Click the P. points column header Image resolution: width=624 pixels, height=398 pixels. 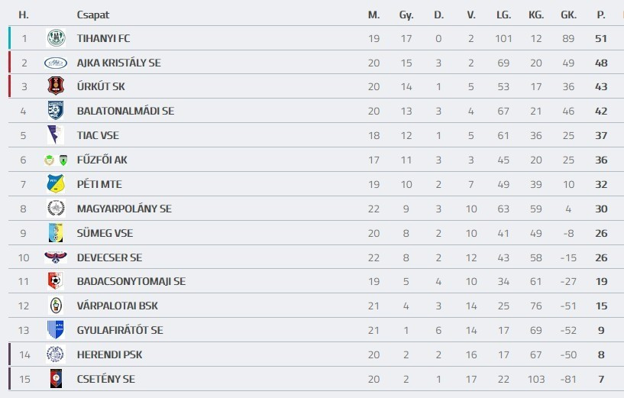(x=601, y=15)
